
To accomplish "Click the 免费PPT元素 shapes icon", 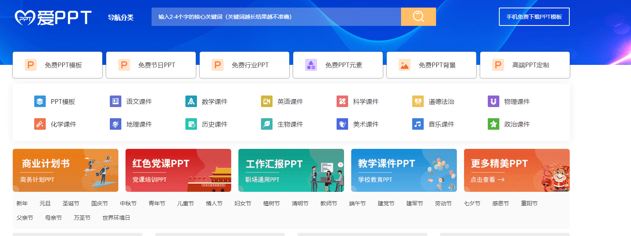I will point(311,65).
